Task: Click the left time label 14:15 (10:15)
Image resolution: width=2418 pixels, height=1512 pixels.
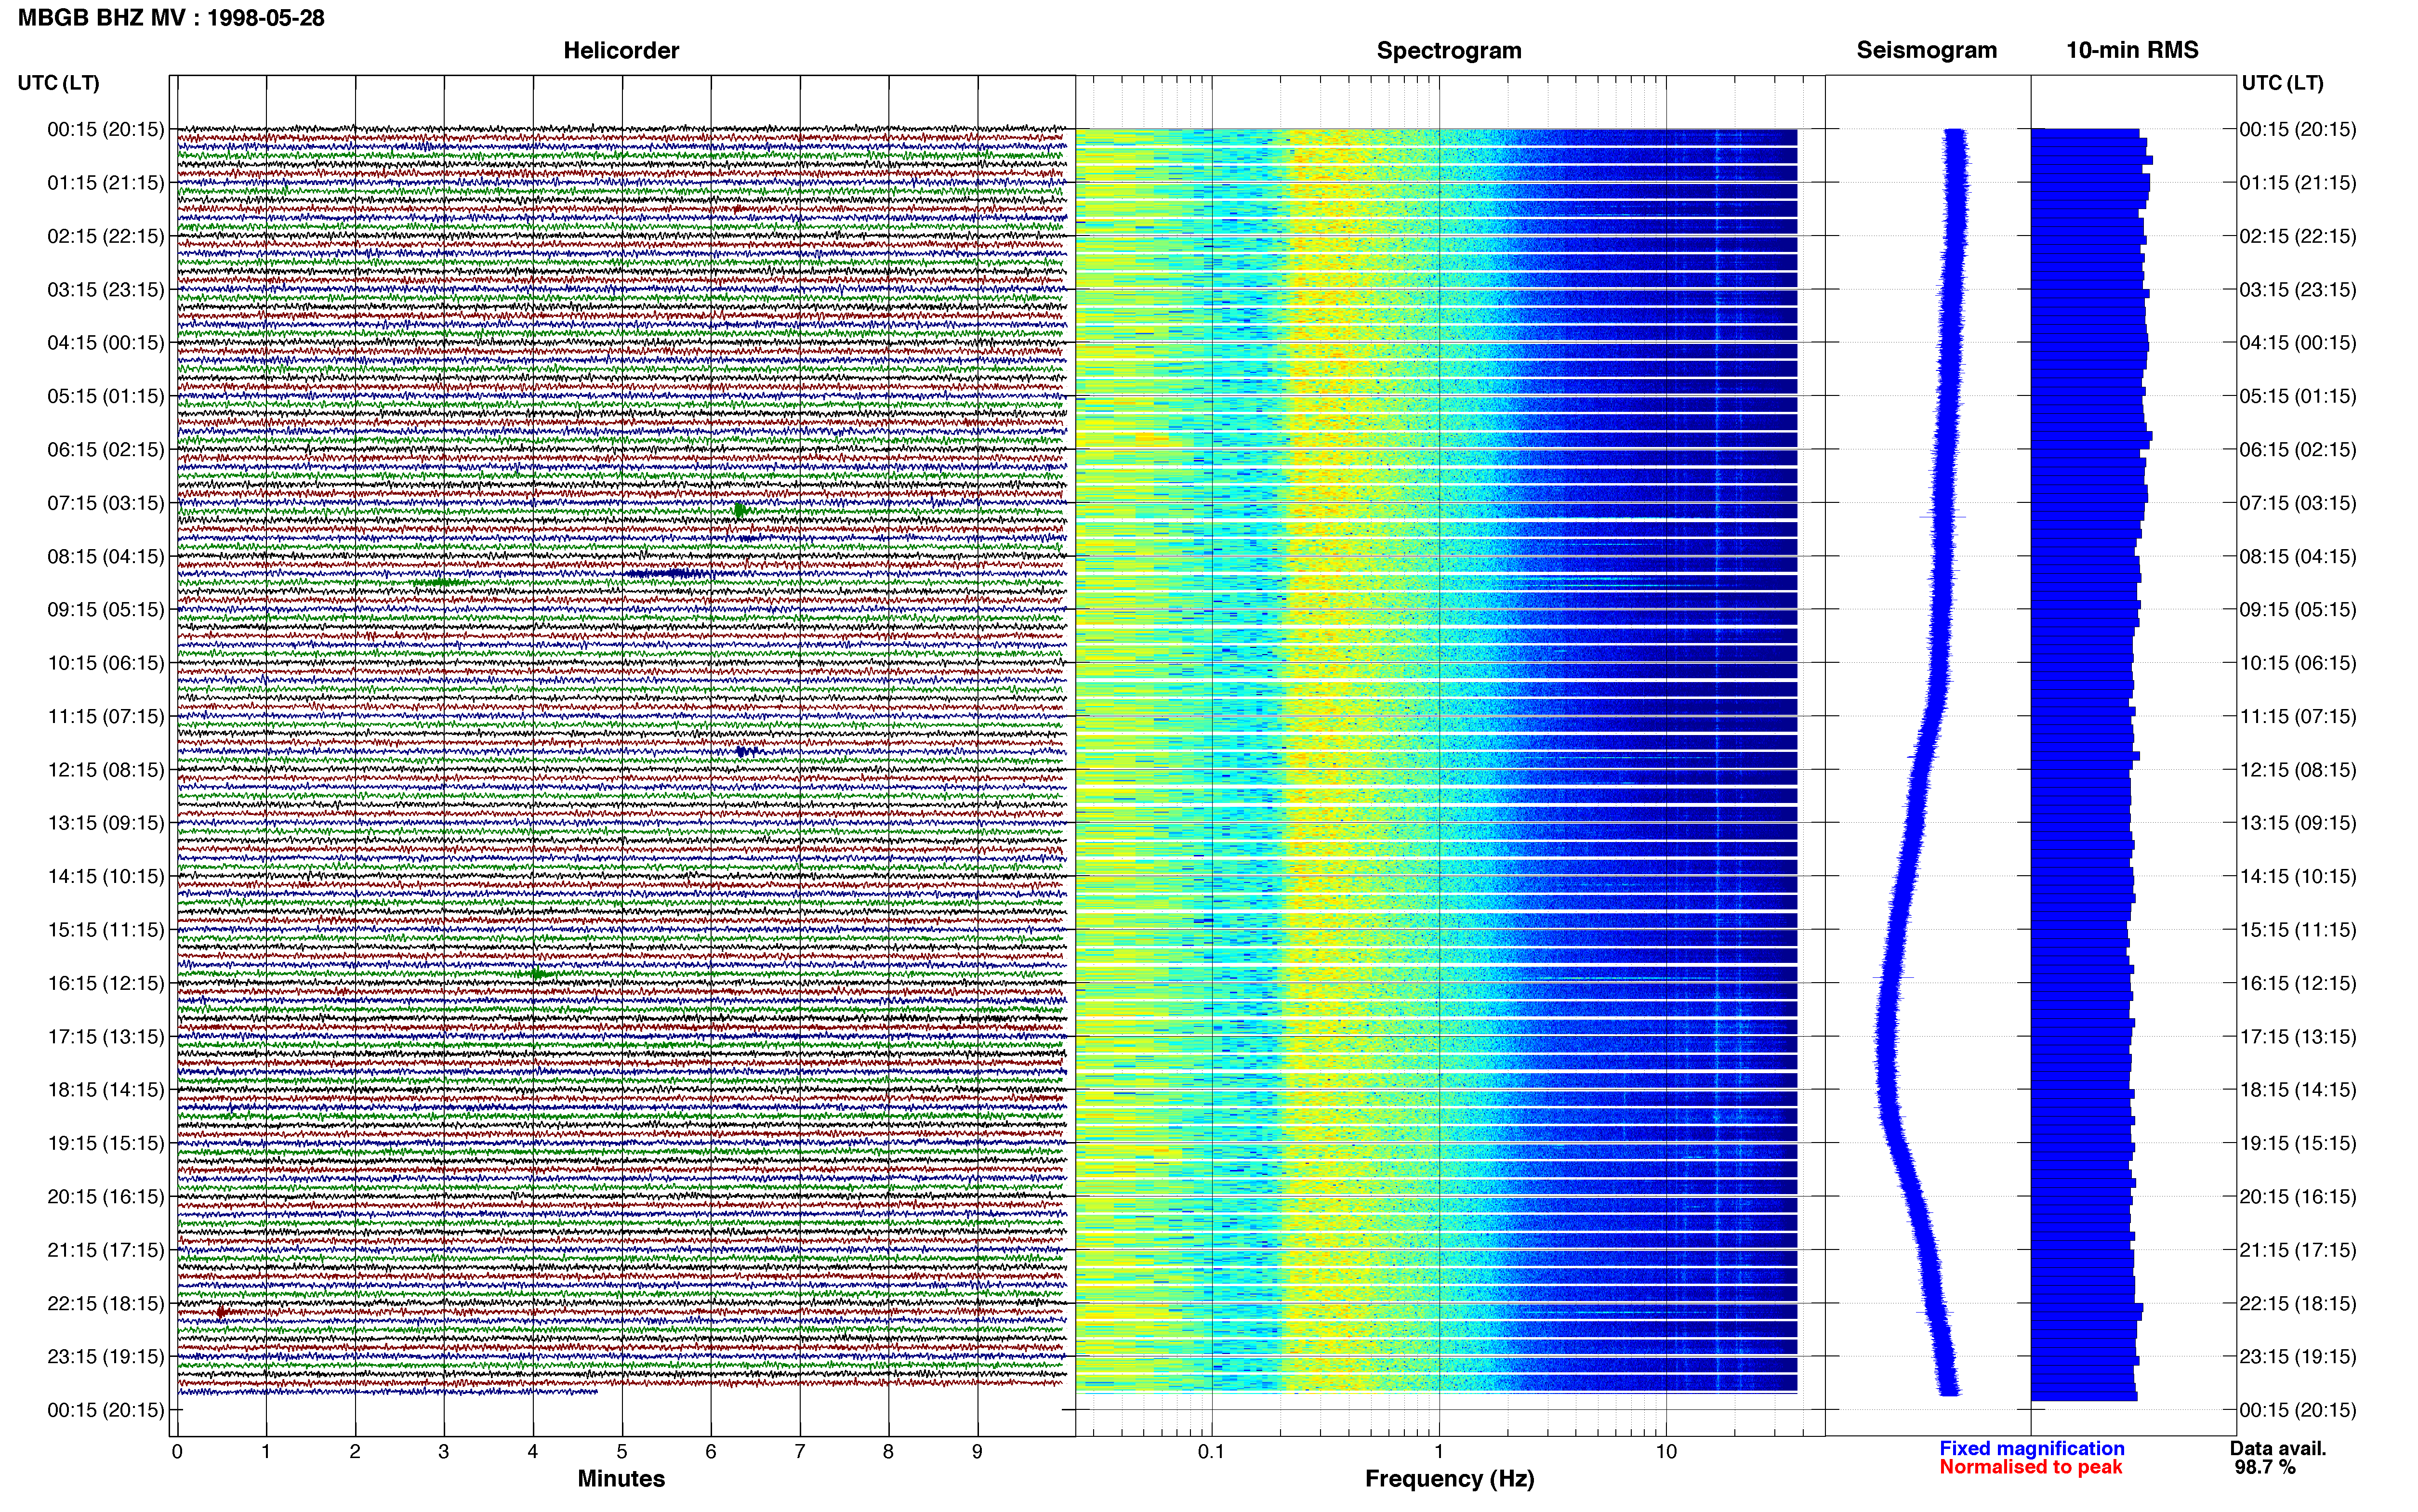Action: [106, 876]
